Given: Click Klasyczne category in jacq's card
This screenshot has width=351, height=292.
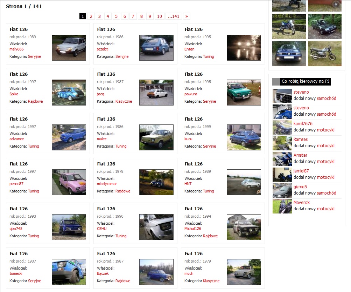Looking at the screenshot, I should pyautogui.click(x=124, y=101).
